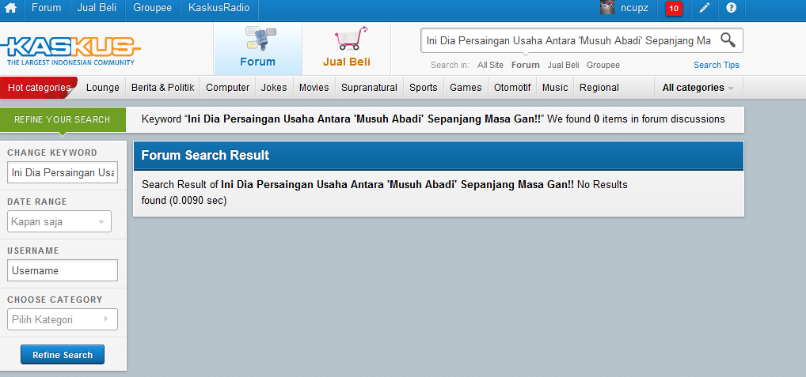The height and width of the screenshot is (377, 806).
Task: Click the Refine Your Search header
Action: (x=63, y=119)
